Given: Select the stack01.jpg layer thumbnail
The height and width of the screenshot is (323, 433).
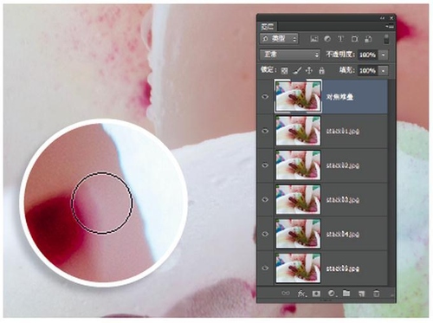Looking at the screenshot, I should (x=298, y=131).
